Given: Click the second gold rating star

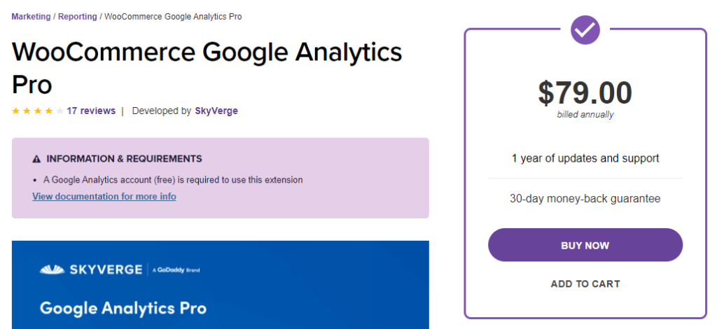Looking at the screenshot, I should 27,111.
